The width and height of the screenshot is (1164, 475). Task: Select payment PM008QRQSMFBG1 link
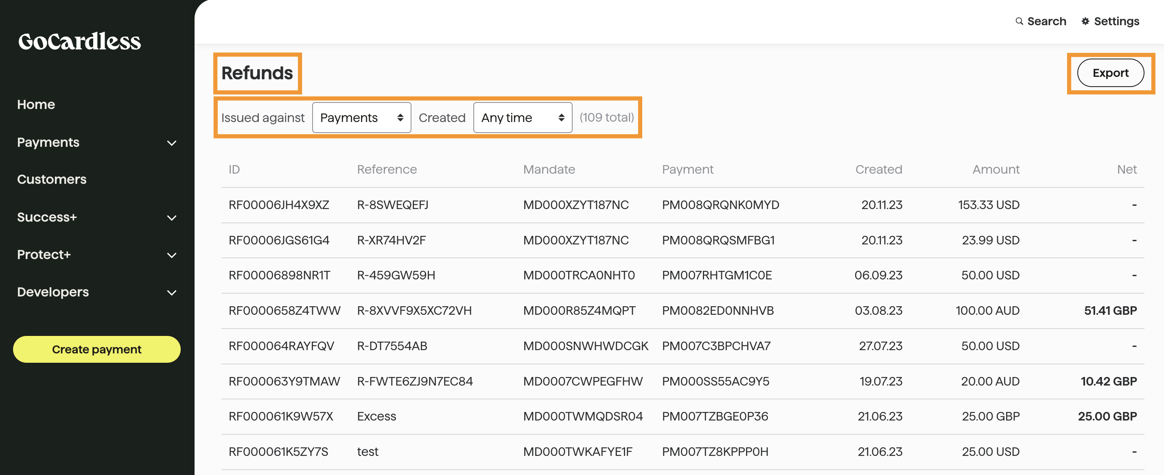718,240
